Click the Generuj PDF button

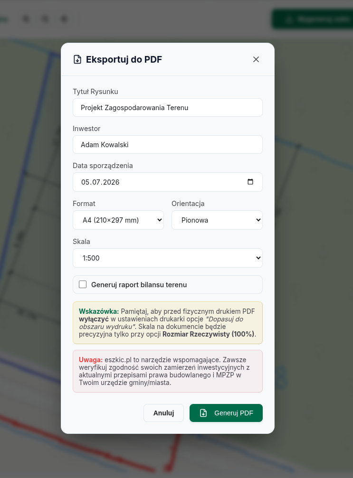click(226, 413)
